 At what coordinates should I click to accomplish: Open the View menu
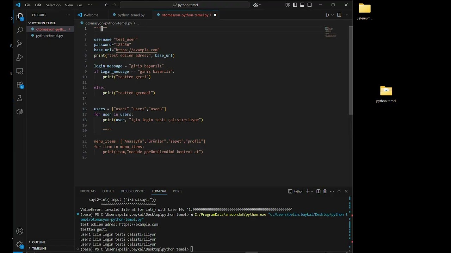pyautogui.click(x=69, y=5)
